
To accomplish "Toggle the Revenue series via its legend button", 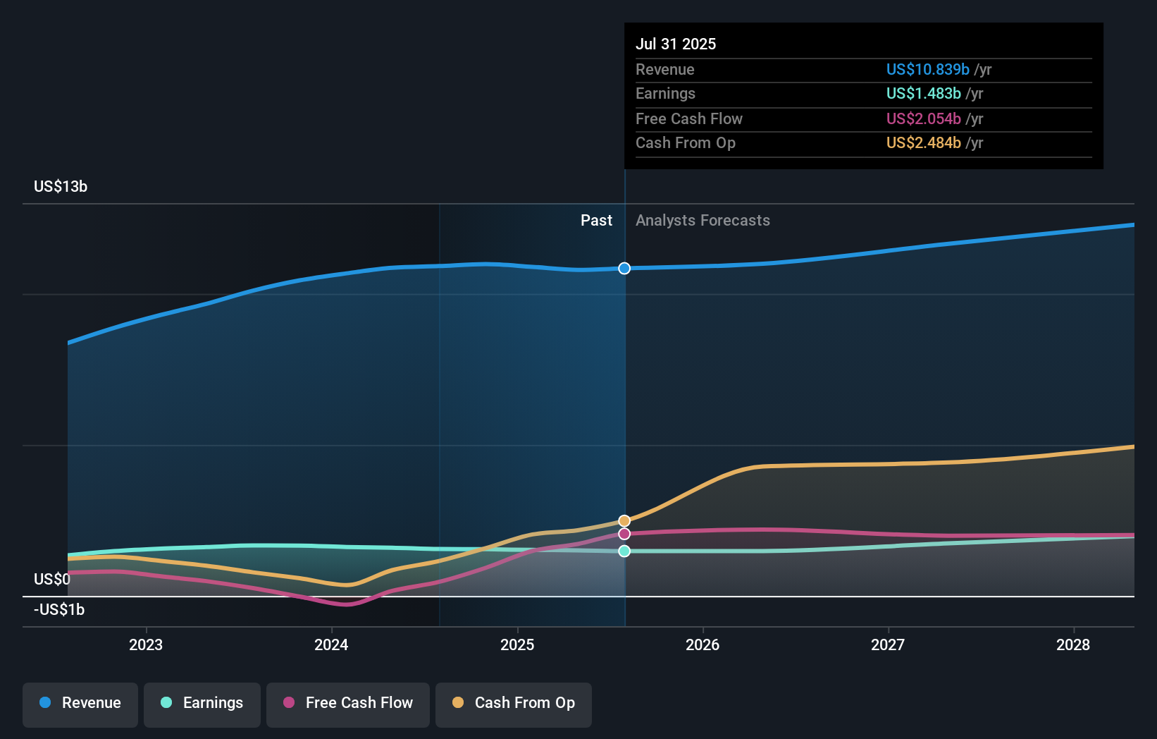I will coord(80,703).
